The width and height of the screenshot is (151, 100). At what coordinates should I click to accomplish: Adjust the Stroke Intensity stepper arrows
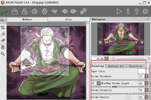pyautogui.click(x=147, y=90)
